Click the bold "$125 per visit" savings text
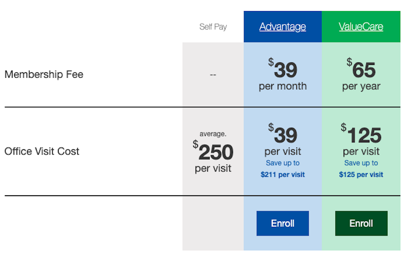 (x=361, y=175)
